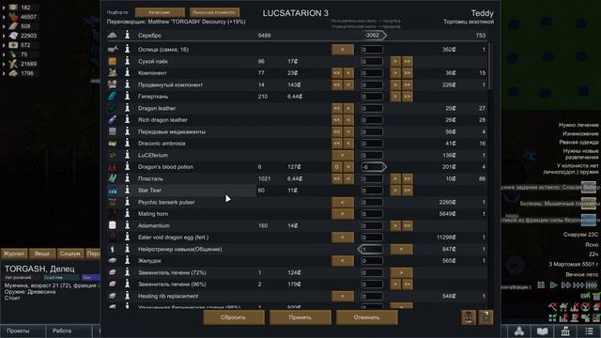Open info icon of Dragon leather

click(128, 108)
